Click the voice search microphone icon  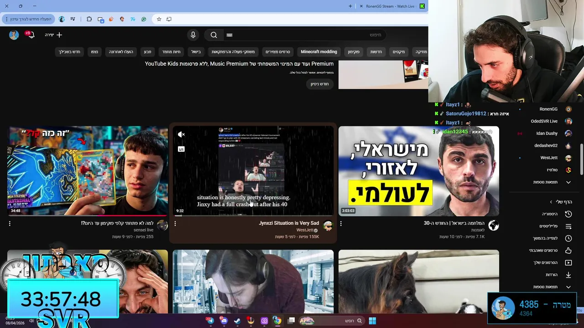click(x=193, y=35)
